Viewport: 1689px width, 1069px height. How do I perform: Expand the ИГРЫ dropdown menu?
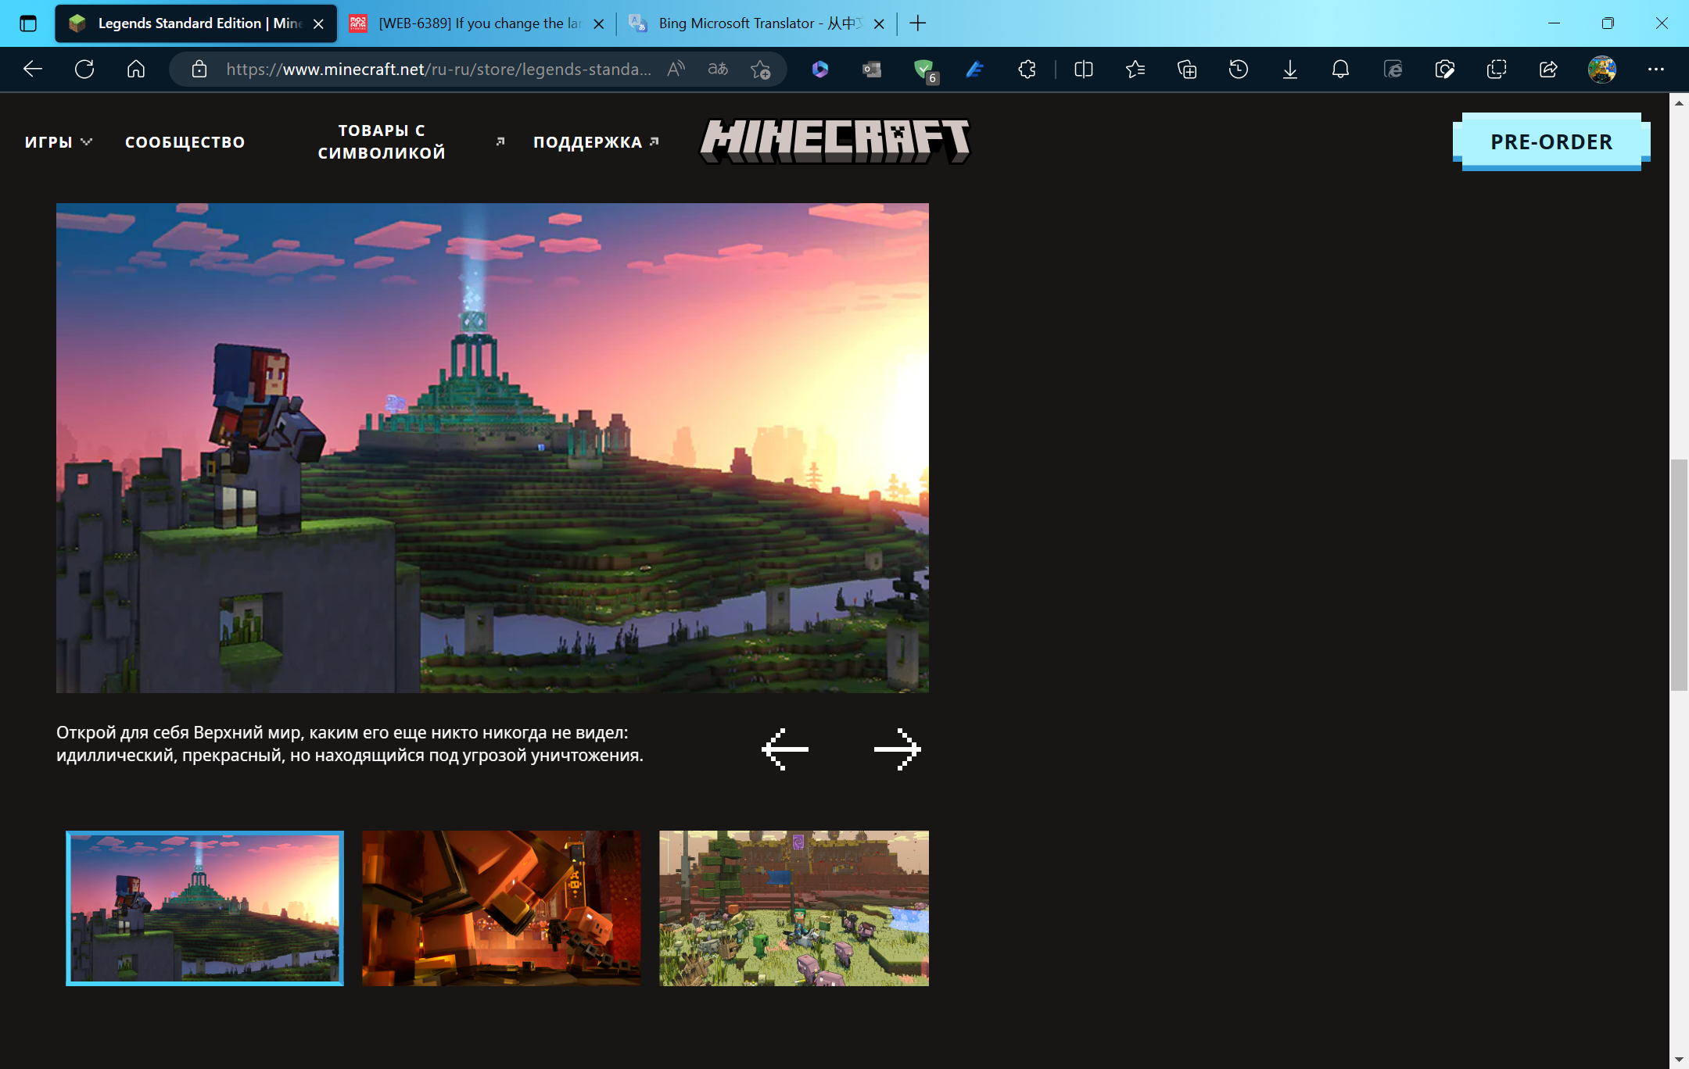click(x=59, y=142)
